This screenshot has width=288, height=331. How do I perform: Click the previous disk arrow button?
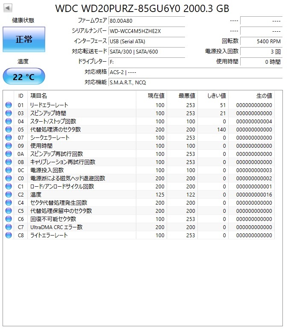8,8
